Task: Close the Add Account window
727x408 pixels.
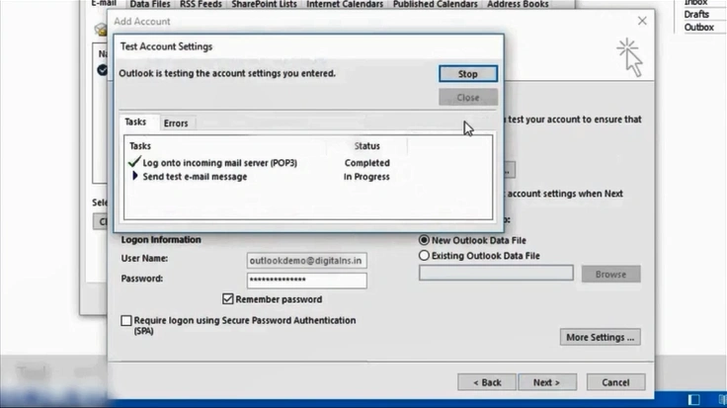Action: coord(642,21)
